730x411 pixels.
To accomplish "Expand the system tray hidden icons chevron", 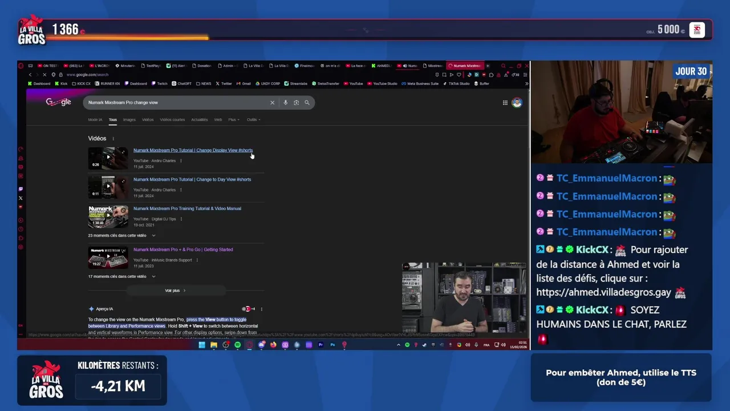I will pos(399,345).
